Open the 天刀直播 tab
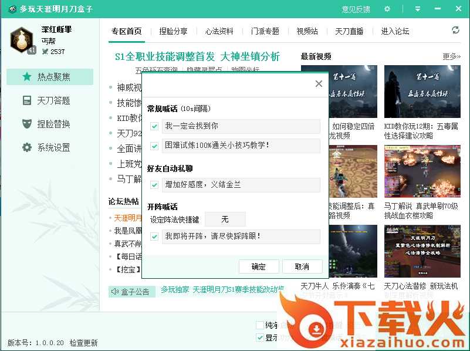 tap(349, 31)
